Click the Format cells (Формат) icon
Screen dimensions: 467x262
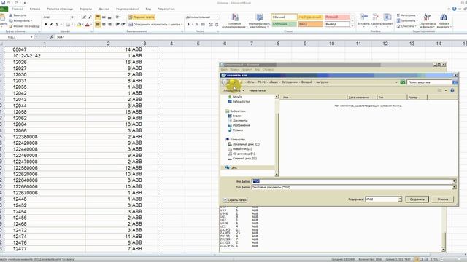387,17
